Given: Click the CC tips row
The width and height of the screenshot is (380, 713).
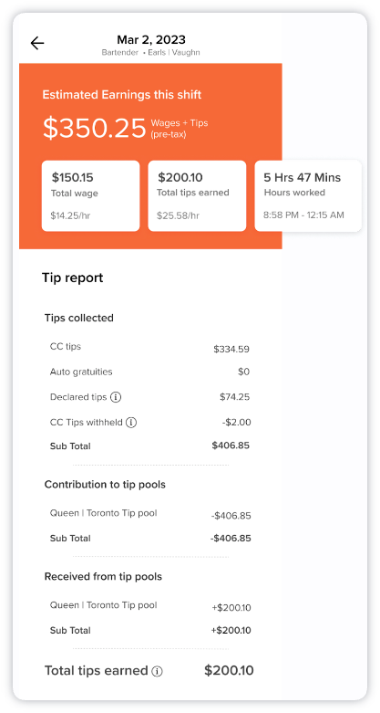Looking at the screenshot, I should (x=149, y=348).
